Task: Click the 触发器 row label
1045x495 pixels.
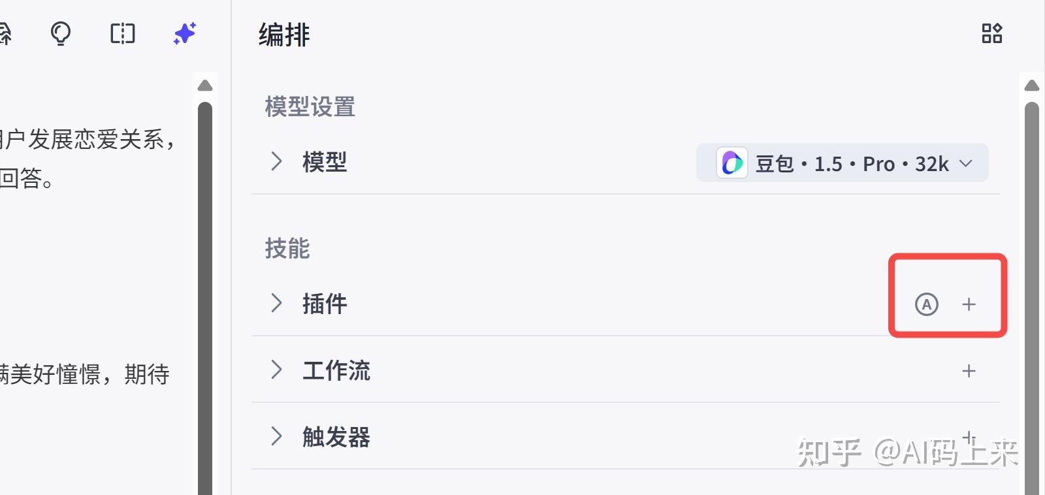Action: pyautogui.click(x=336, y=437)
